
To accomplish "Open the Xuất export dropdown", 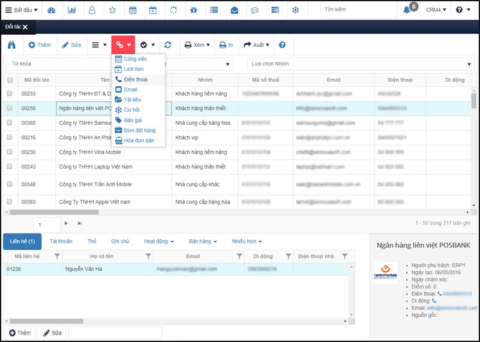I will (x=256, y=45).
